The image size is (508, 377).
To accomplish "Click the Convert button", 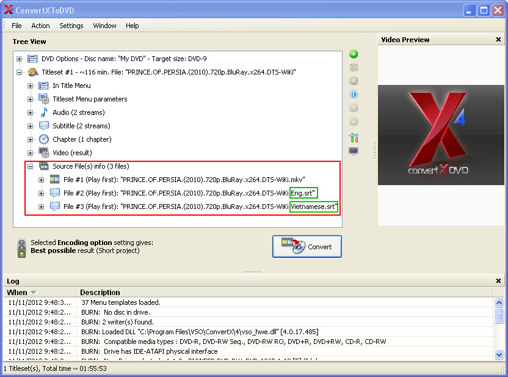I will 307,247.
